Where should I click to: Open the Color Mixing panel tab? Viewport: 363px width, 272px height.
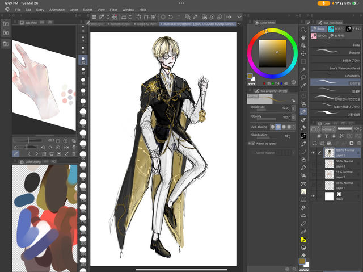pos(30,162)
